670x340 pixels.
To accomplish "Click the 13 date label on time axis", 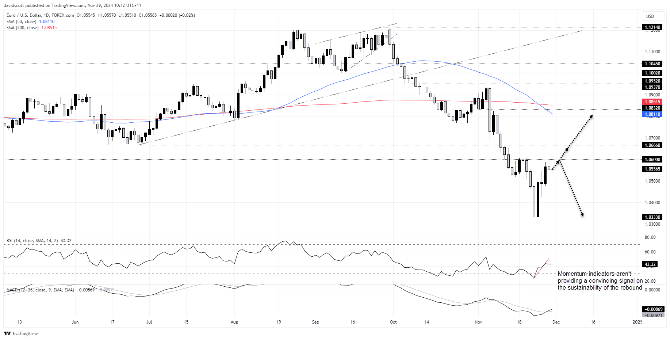I will coord(20,322).
